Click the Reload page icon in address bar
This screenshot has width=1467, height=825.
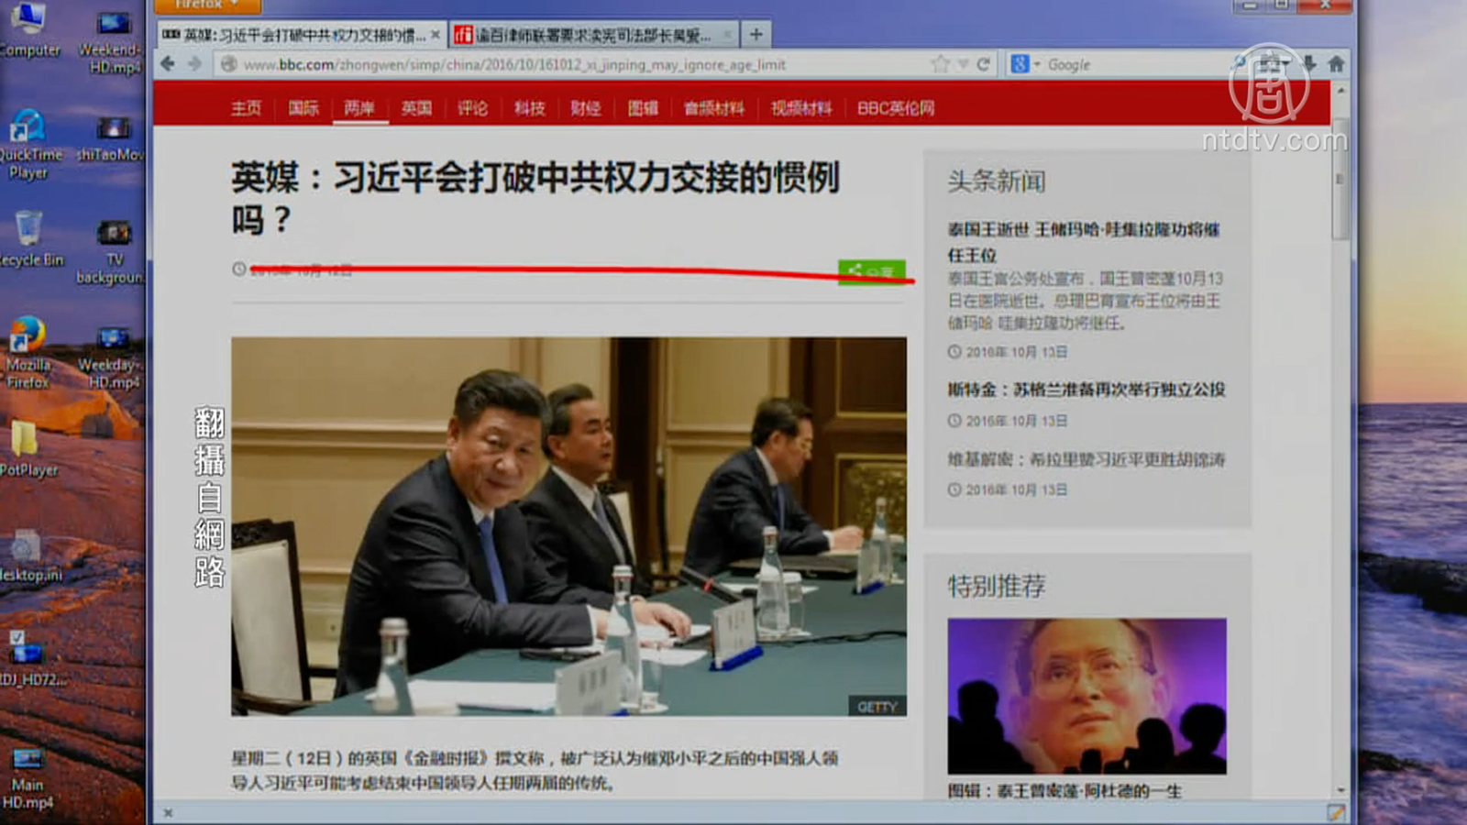tap(984, 64)
